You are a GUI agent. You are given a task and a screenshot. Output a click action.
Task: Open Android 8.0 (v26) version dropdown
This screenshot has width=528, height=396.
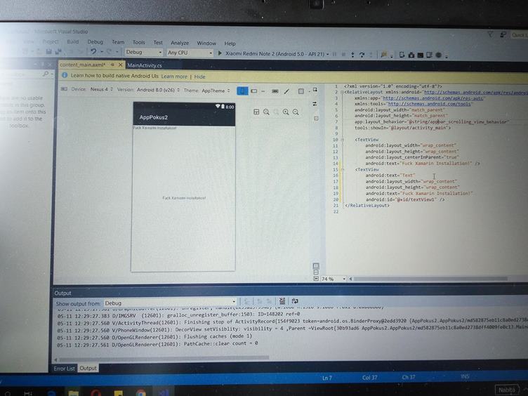(x=158, y=90)
